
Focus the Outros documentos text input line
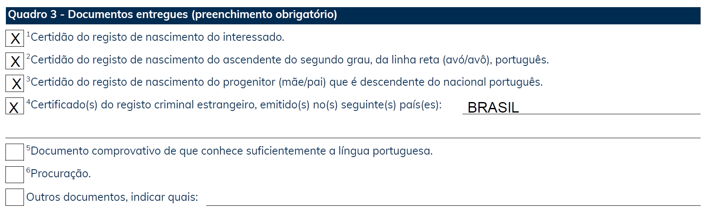[x=453, y=199]
